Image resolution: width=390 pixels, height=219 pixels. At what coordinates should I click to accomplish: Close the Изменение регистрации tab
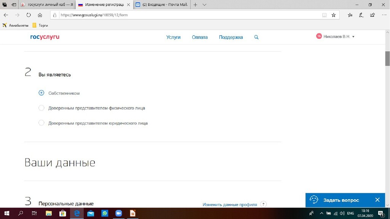point(128,5)
